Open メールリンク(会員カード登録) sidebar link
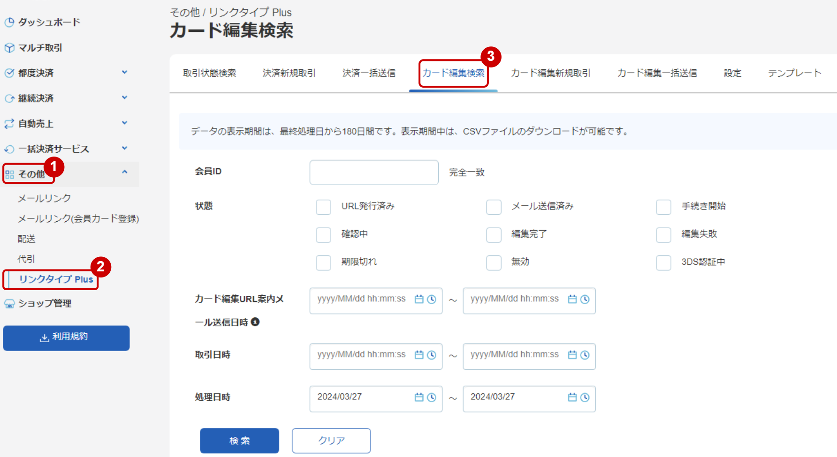This screenshot has height=457, width=837. [78, 218]
